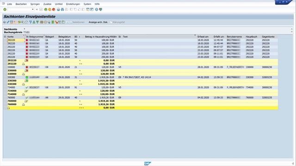Click the Belegdatum 29.01.2020 in the 330300 row

(64, 77)
